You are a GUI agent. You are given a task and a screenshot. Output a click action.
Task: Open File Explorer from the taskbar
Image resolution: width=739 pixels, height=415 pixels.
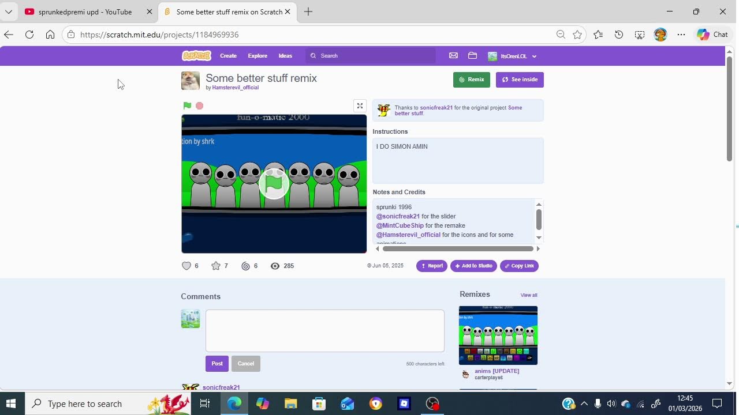(290, 403)
